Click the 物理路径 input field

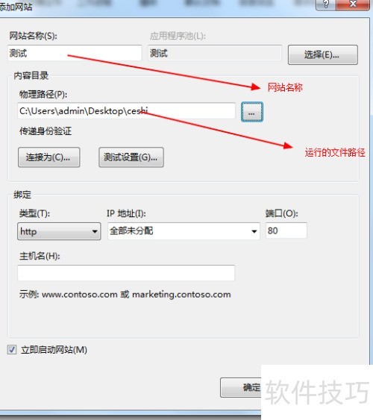coord(126,110)
